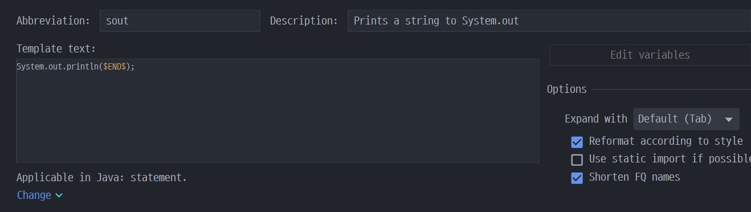The width and height of the screenshot is (751, 212).
Task: Enable the Use static import if possible checkbox
Action: click(577, 160)
